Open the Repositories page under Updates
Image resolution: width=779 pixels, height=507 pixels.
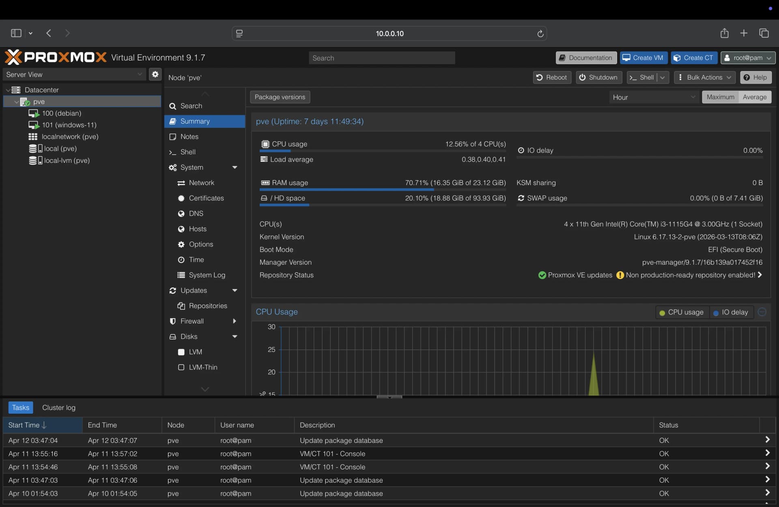[208, 306]
